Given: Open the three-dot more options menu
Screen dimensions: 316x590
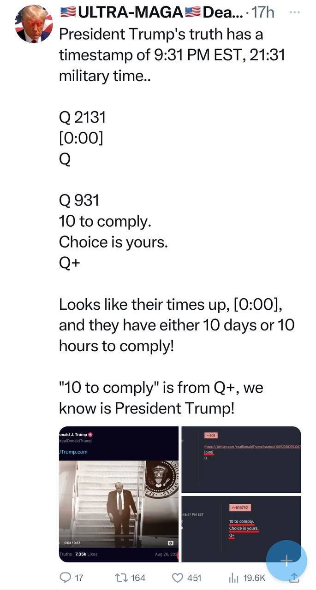Looking at the screenshot, I should [294, 12].
